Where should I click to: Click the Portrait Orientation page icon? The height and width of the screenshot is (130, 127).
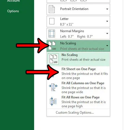pyautogui.click(x=52, y=9)
